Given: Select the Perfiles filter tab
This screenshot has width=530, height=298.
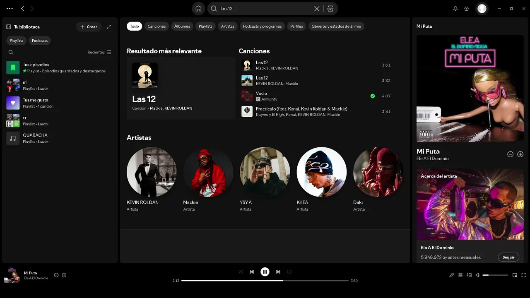Looking at the screenshot, I should pyautogui.click(x=296, y=26).
